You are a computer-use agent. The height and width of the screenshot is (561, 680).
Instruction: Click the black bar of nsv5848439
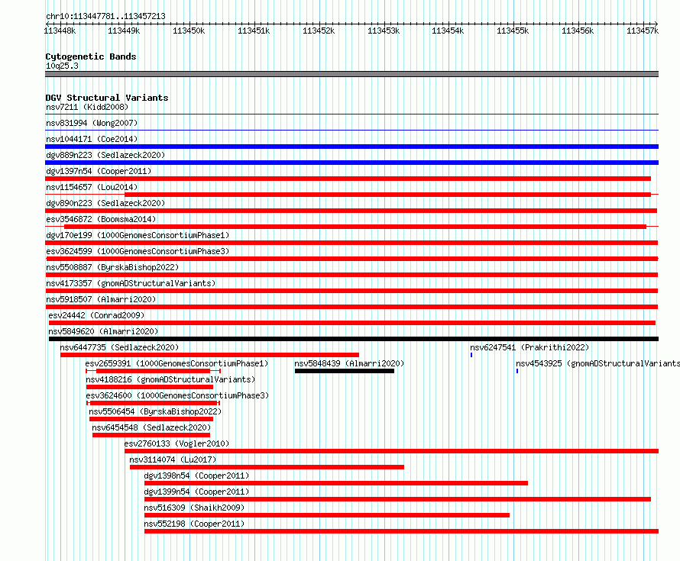point(345,371)
